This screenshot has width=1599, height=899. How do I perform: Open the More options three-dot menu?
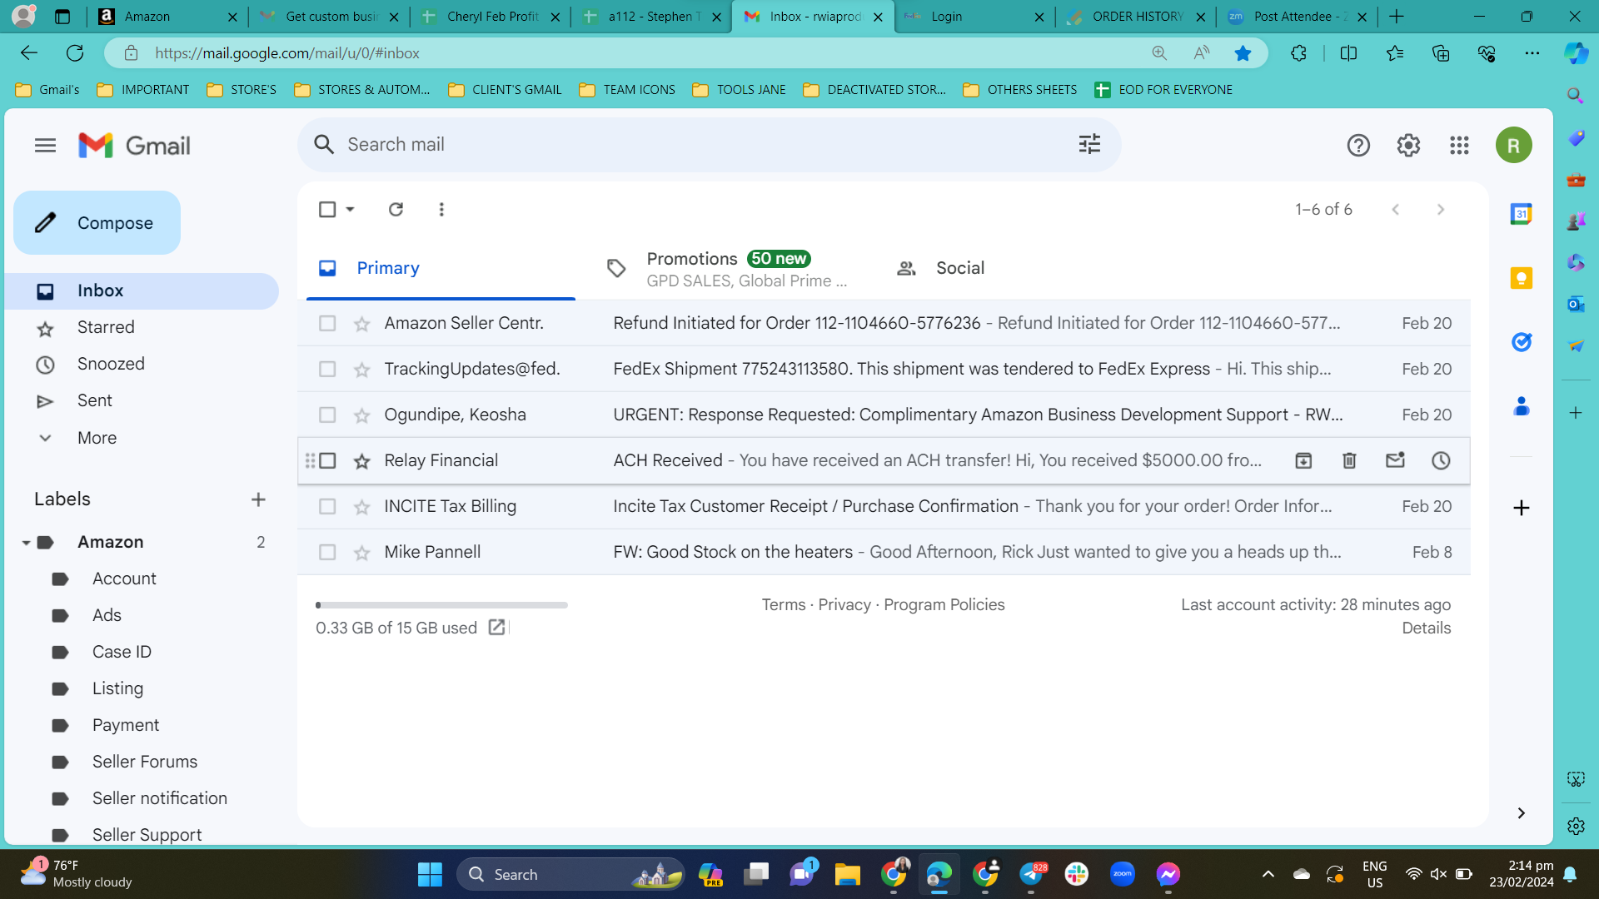tap(441, 210)
